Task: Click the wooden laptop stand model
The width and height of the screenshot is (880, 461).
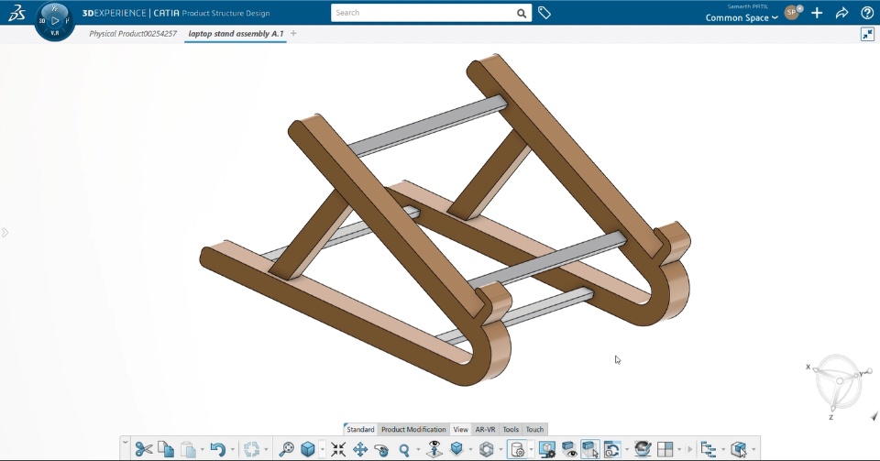Action: (x=446, y=219)
